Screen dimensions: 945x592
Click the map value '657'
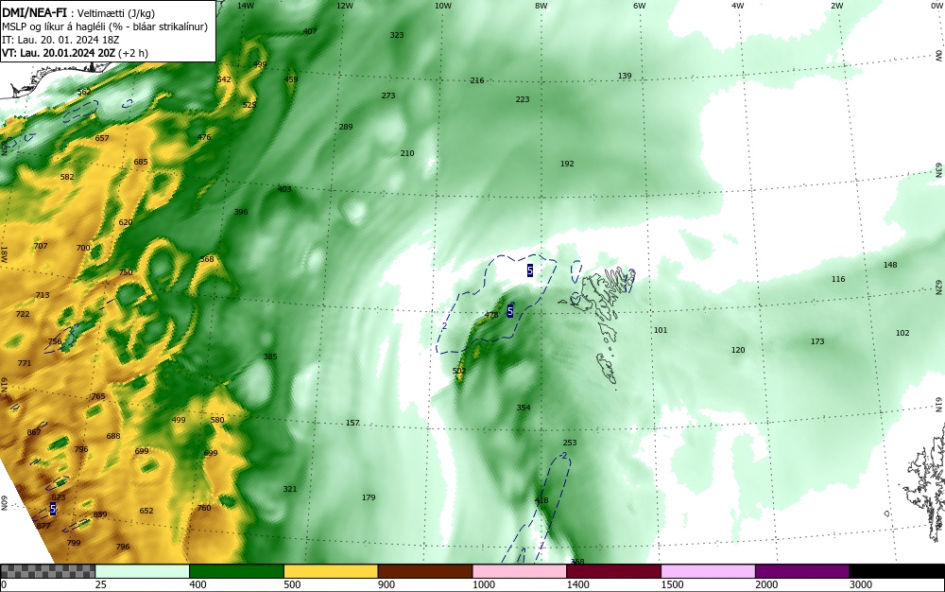102,138
